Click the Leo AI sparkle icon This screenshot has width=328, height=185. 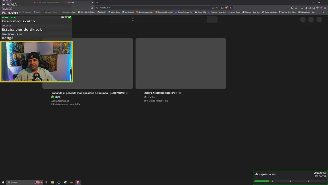(314, 8)
